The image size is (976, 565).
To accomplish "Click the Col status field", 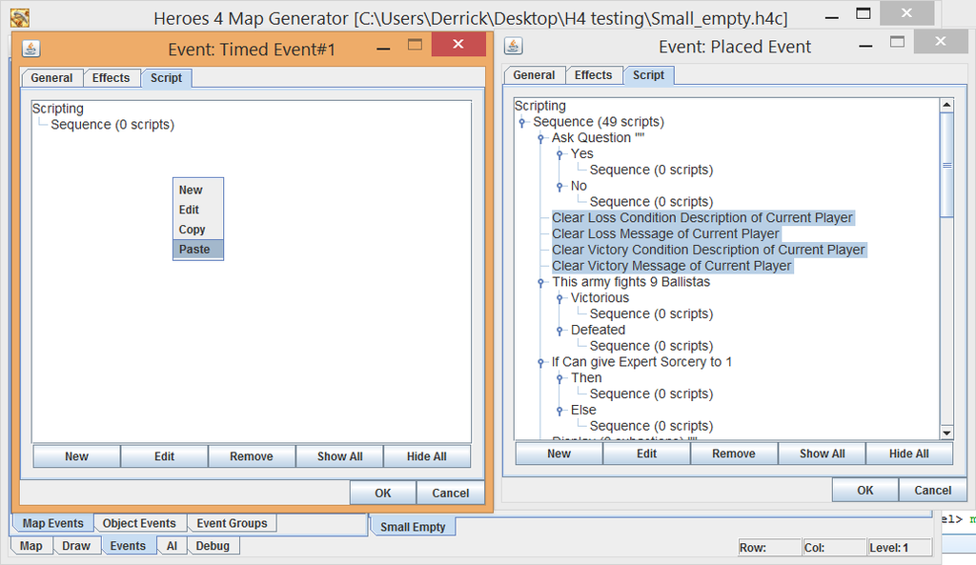I will pos(834,548).
